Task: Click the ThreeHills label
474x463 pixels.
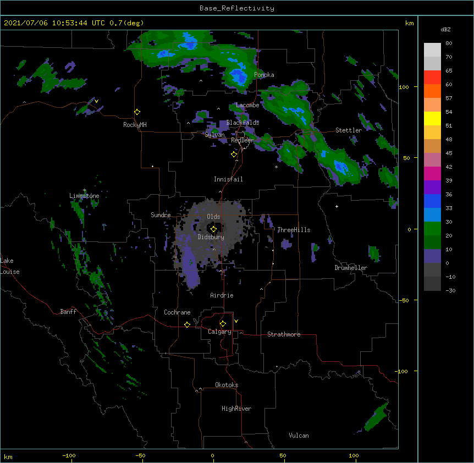Action: pos(294,230)
